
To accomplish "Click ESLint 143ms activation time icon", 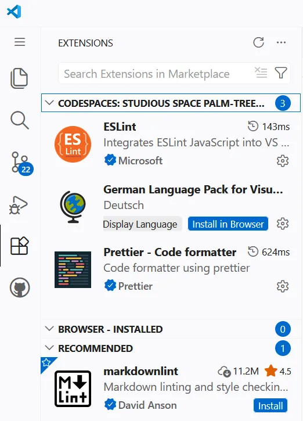I will [x=253, y=126].
